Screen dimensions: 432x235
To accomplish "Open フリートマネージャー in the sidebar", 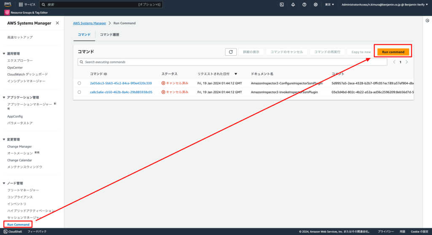I will pos(23,190).
